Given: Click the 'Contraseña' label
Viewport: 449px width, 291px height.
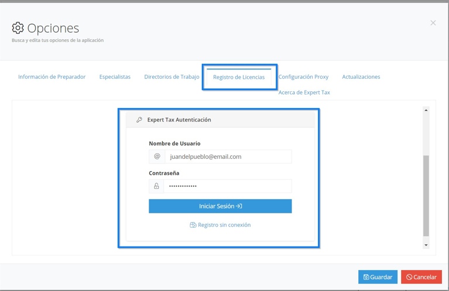Looking at the screenshot, I should coord(164,173).
